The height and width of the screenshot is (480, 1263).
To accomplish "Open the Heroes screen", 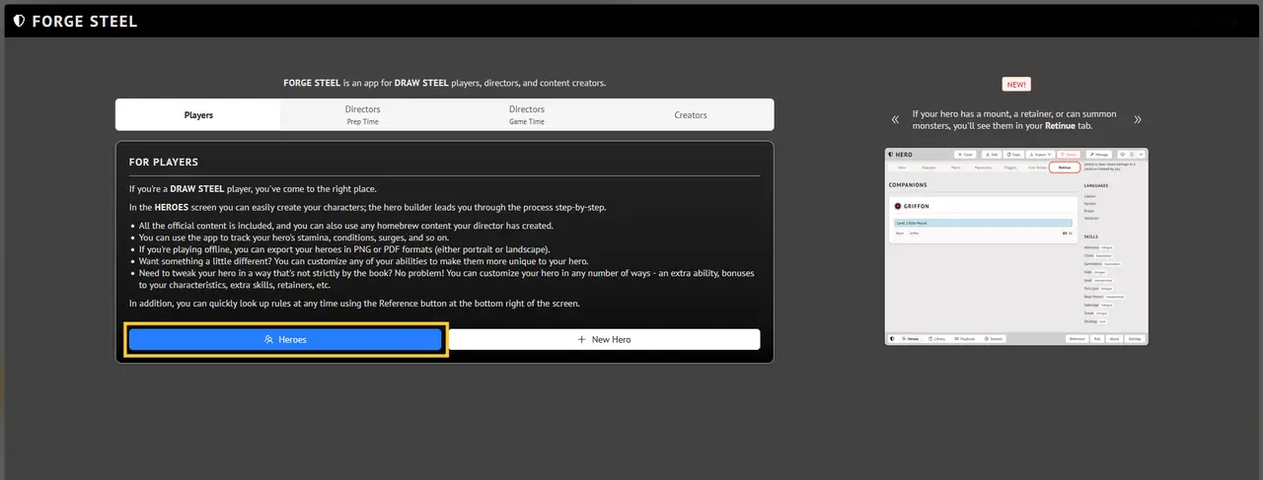I will [285, 339].
